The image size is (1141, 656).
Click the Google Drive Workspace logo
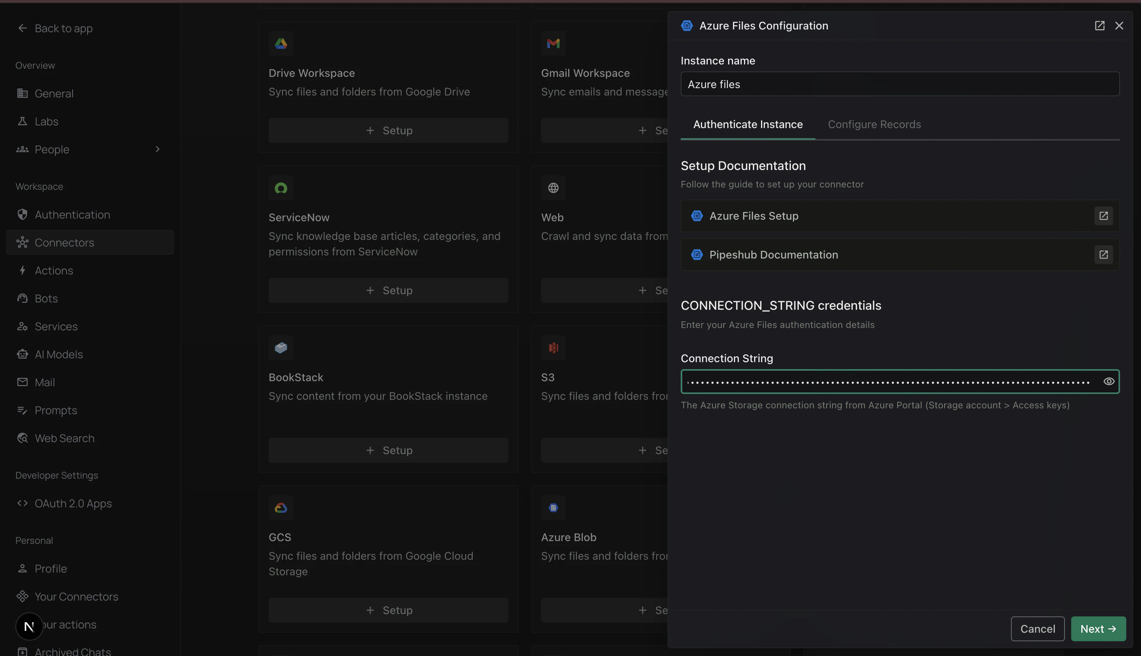[x=281, y=43]
